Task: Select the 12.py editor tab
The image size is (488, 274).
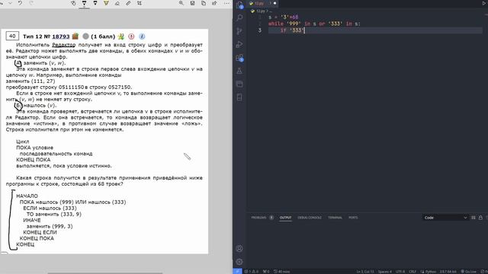Action: pos(263,3)
